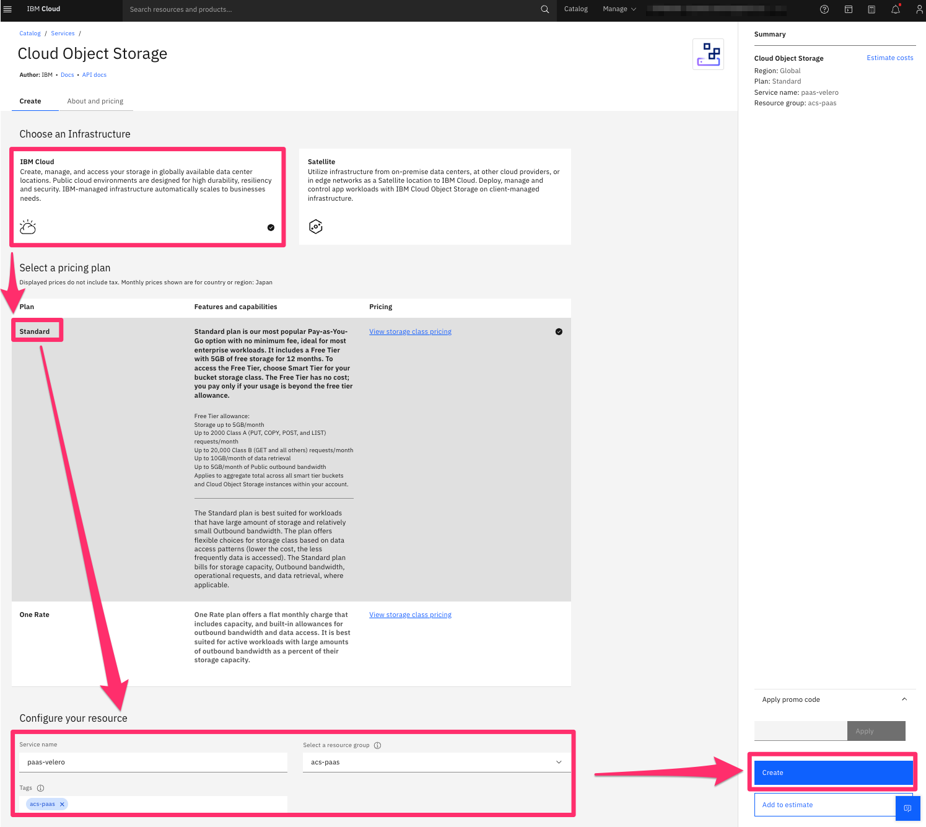The image size is (926, 827).
Task: Click the Cloud Object Storage service logo
Action: [709, 54]
